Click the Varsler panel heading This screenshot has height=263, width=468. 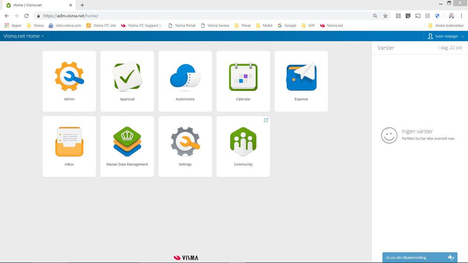click(x=386, y=48)
